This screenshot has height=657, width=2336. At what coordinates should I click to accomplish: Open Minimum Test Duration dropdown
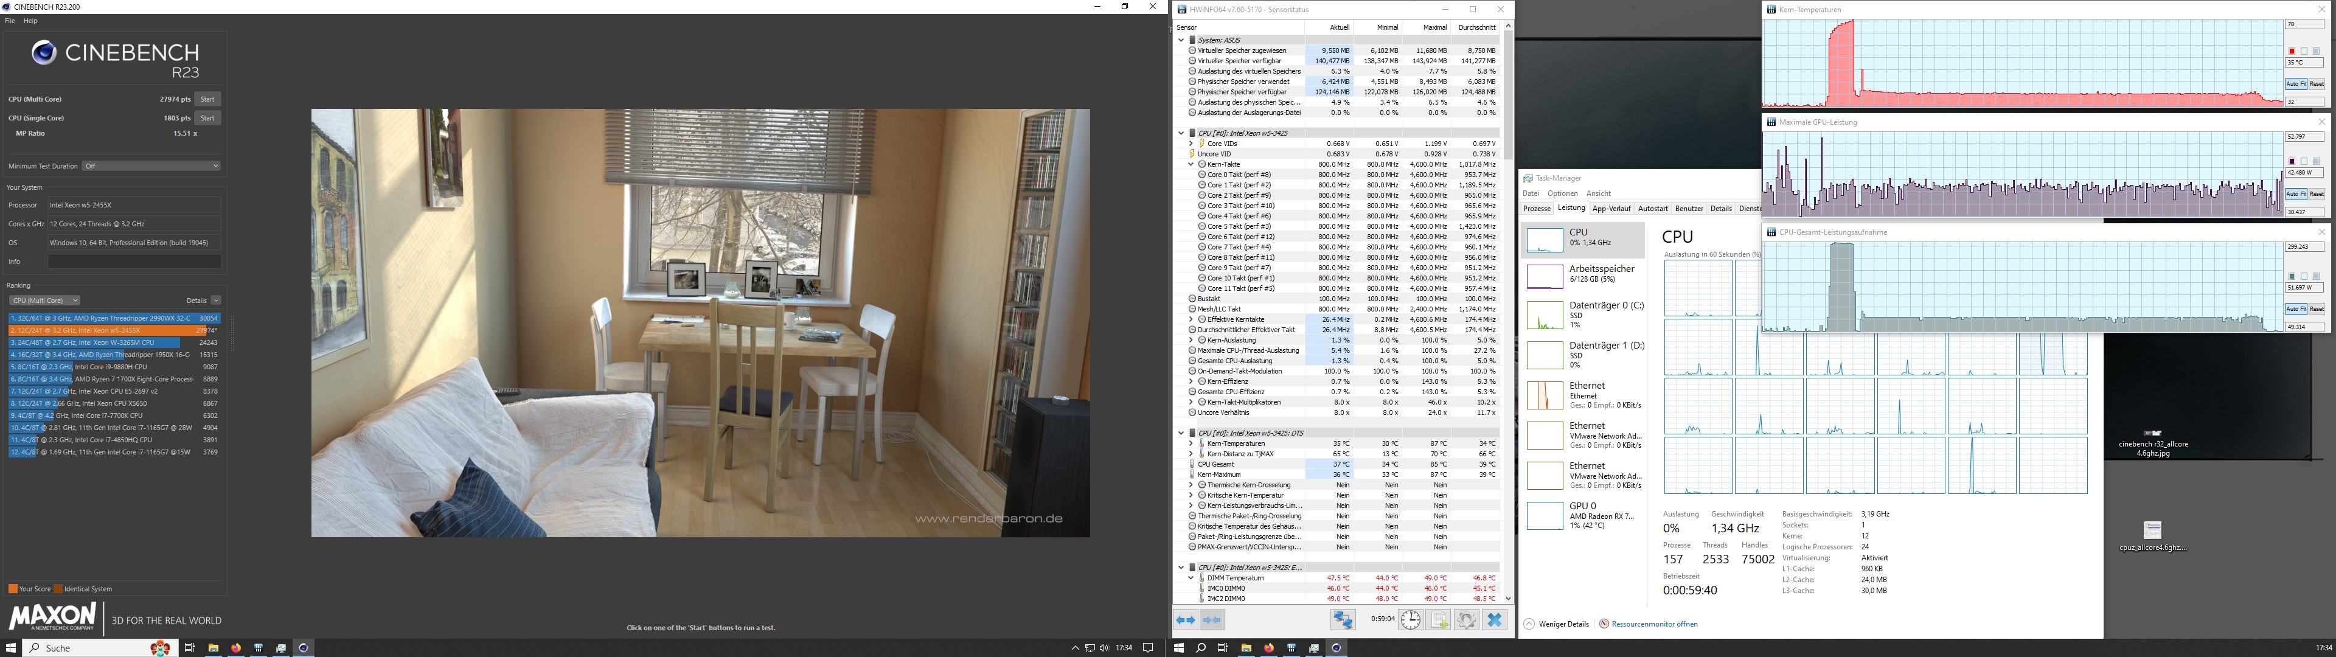151,166
